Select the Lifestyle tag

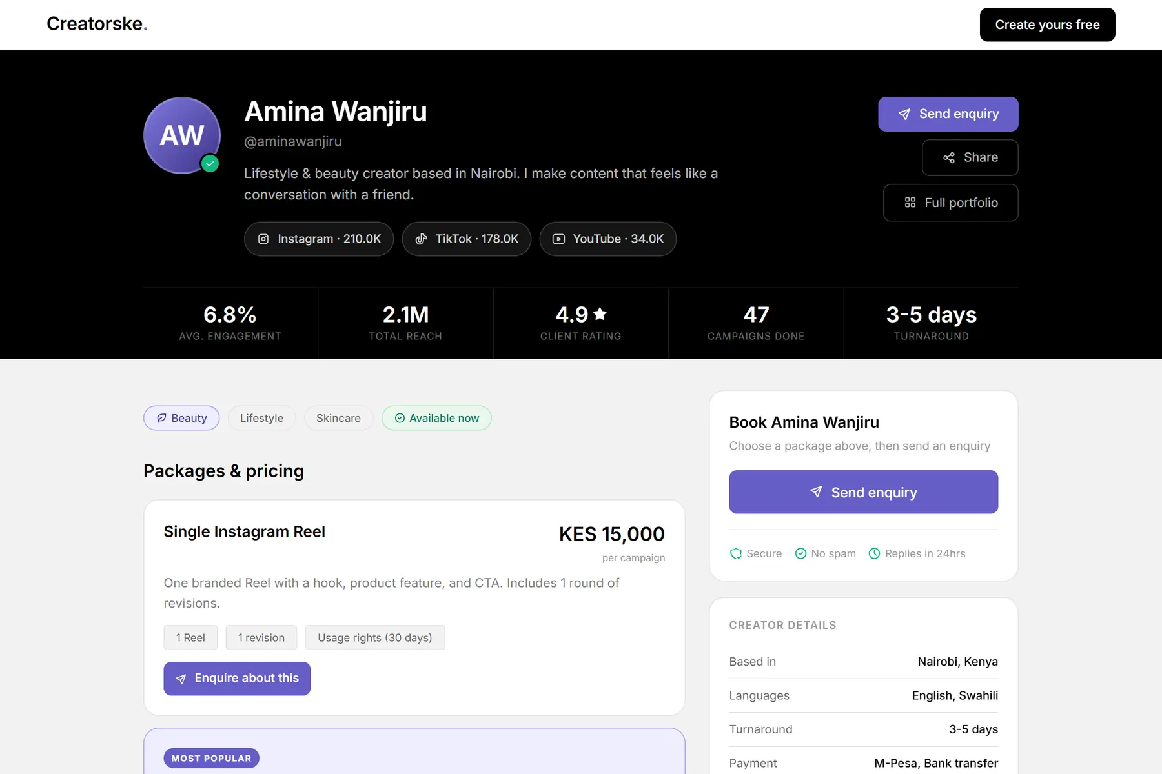261,418
